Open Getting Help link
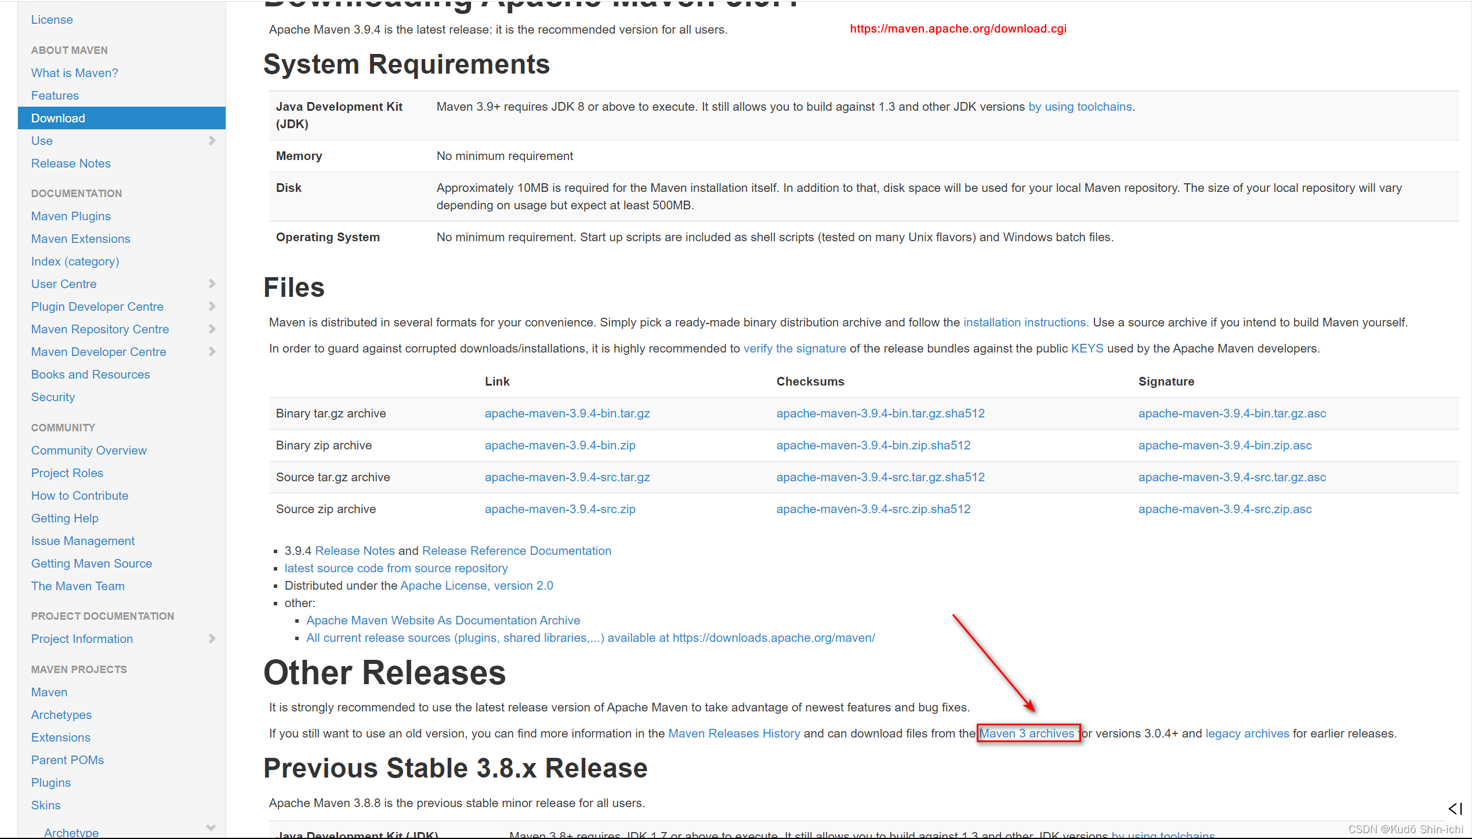Screen dimensions: 1472x839 pyautogui.click(x=65, y=518)
